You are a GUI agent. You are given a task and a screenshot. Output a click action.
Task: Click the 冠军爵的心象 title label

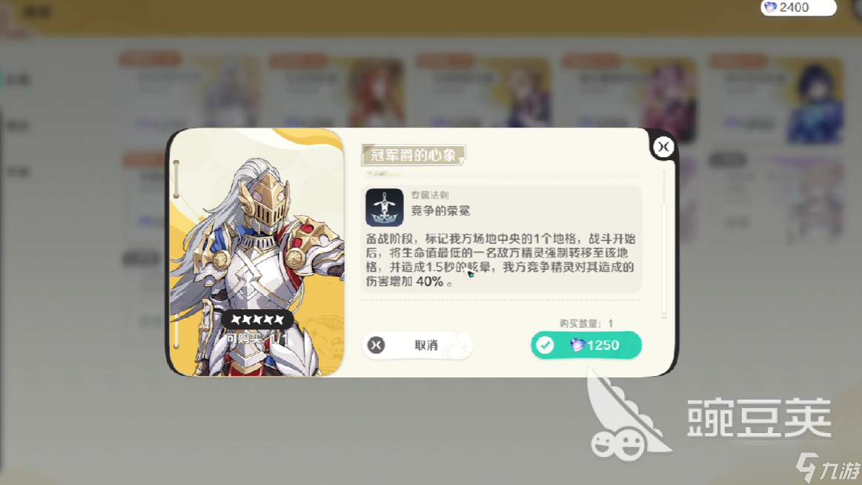click(x=414, y=156)
